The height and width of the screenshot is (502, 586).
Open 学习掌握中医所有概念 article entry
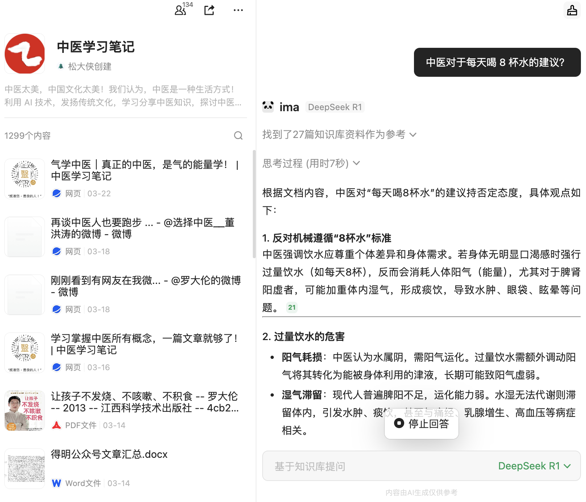[144, 344]
